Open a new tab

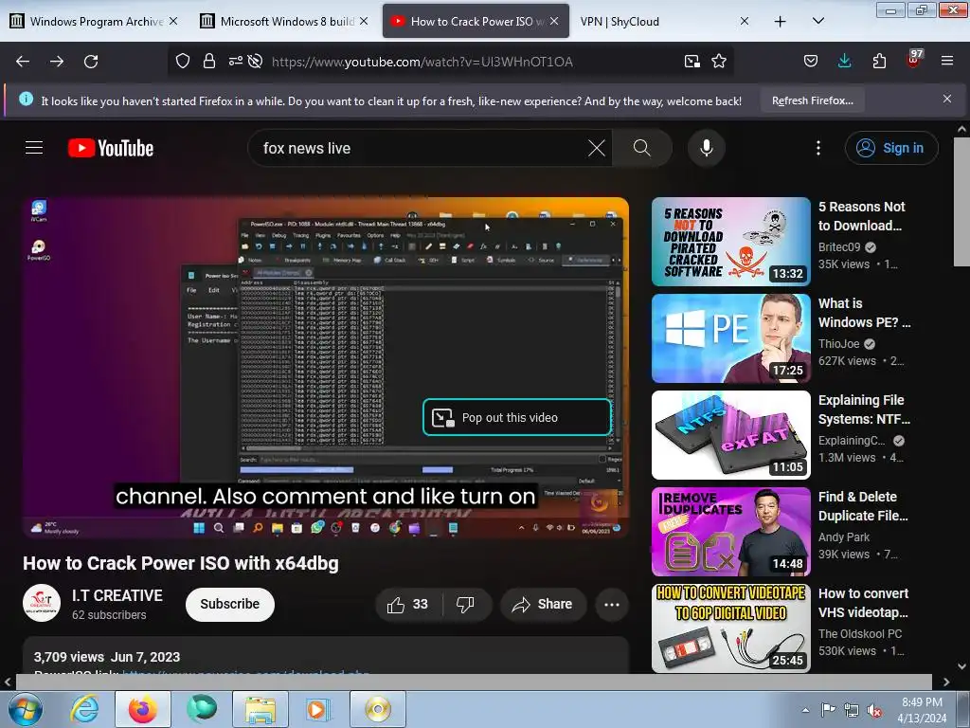coord(781,21)
